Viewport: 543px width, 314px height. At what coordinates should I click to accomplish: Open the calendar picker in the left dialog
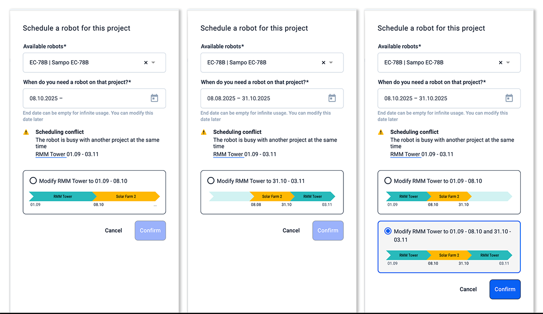[x=154, y=98]
